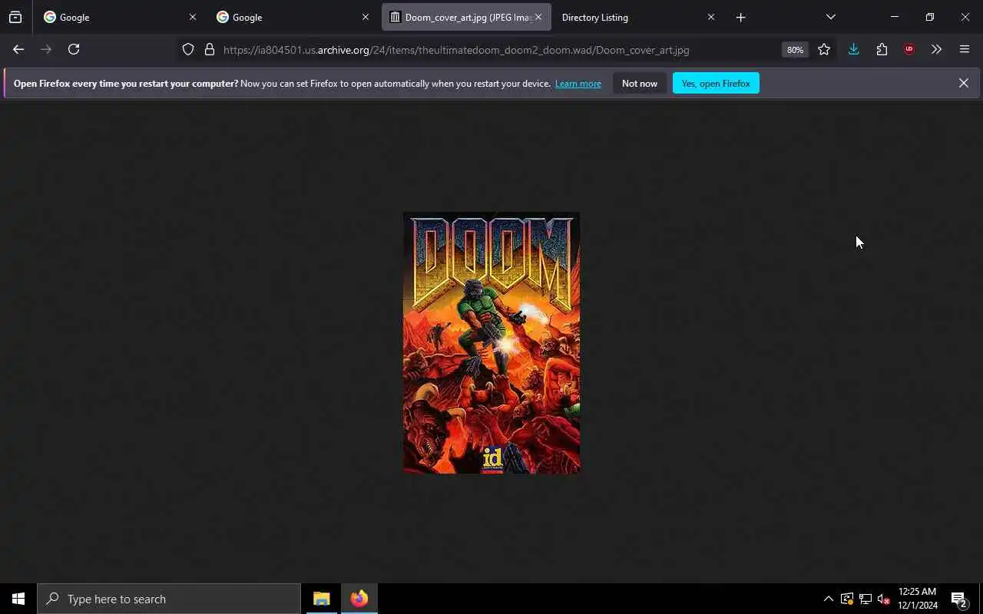983x614 pixels.
Task: Click Yes, open Firefox button
Action: [x=716, y=83]
